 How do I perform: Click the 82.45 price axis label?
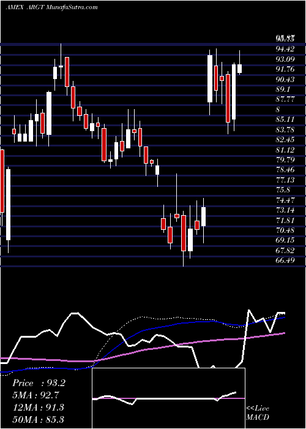[285, 140]
